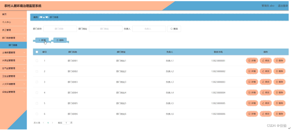Check the row 6 checkbox (部门名称6)

[x=37, y=114]
